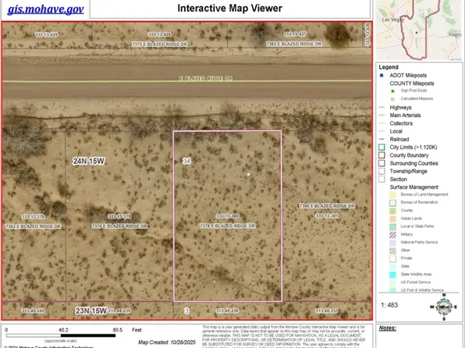The height and width of the screenshot is (348, 465).
Task: Click parcel label 333-13-379
Action: (x=119, y=216)
